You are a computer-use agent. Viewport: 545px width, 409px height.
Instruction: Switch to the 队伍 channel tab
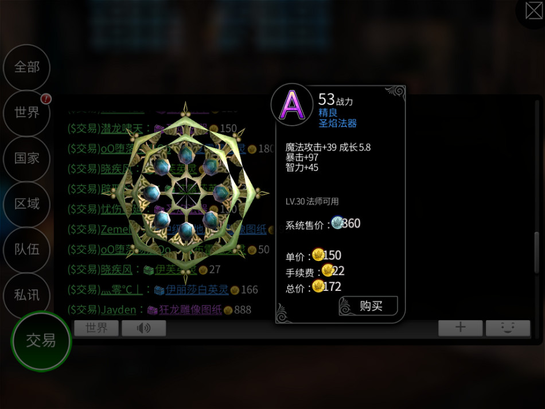coord(27,250)
